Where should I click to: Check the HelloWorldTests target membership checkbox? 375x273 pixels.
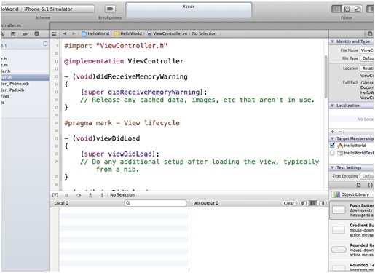(x=332, y=153)
